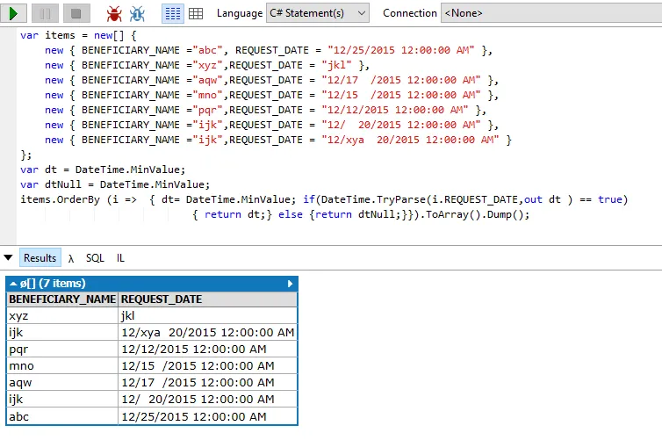Screen dimensions: 662x440
Task: Click REQUEST_DATE column header
Action: (x=208, y=299)
